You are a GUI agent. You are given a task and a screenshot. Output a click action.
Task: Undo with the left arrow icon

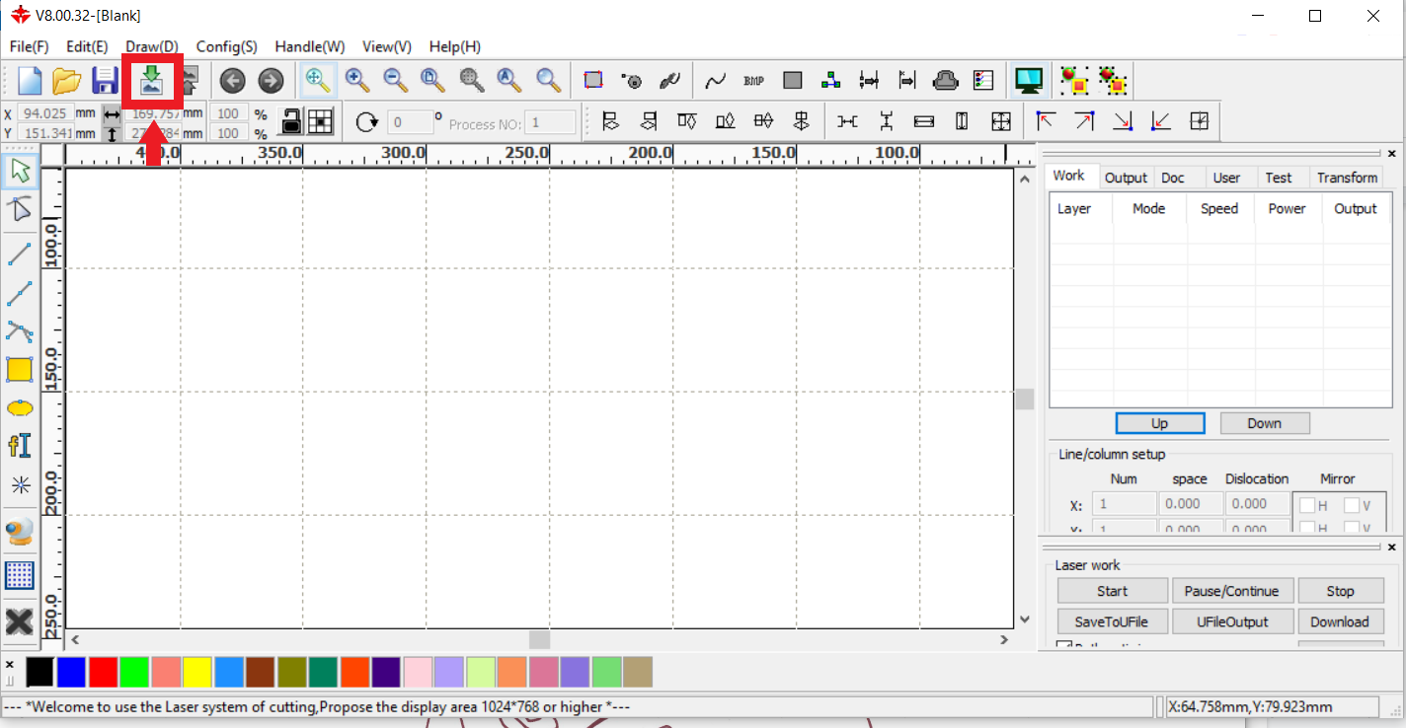point(233,81)
